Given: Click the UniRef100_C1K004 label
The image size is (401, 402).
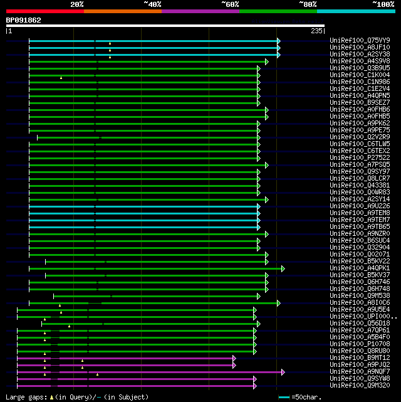Looking at the screenshot, I should click(360, 75).
